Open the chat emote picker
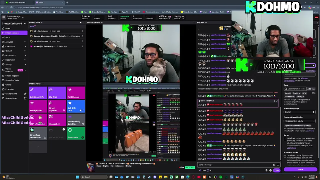 click(278, 165)
